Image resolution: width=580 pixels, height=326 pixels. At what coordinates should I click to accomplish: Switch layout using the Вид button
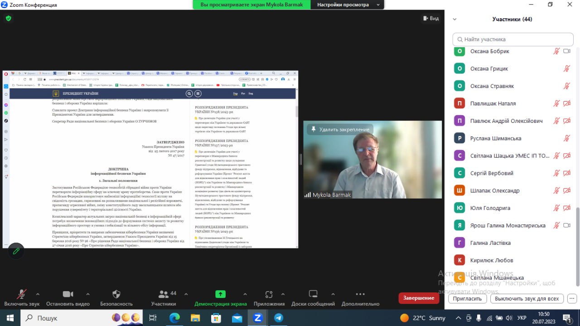pos(430,19)
